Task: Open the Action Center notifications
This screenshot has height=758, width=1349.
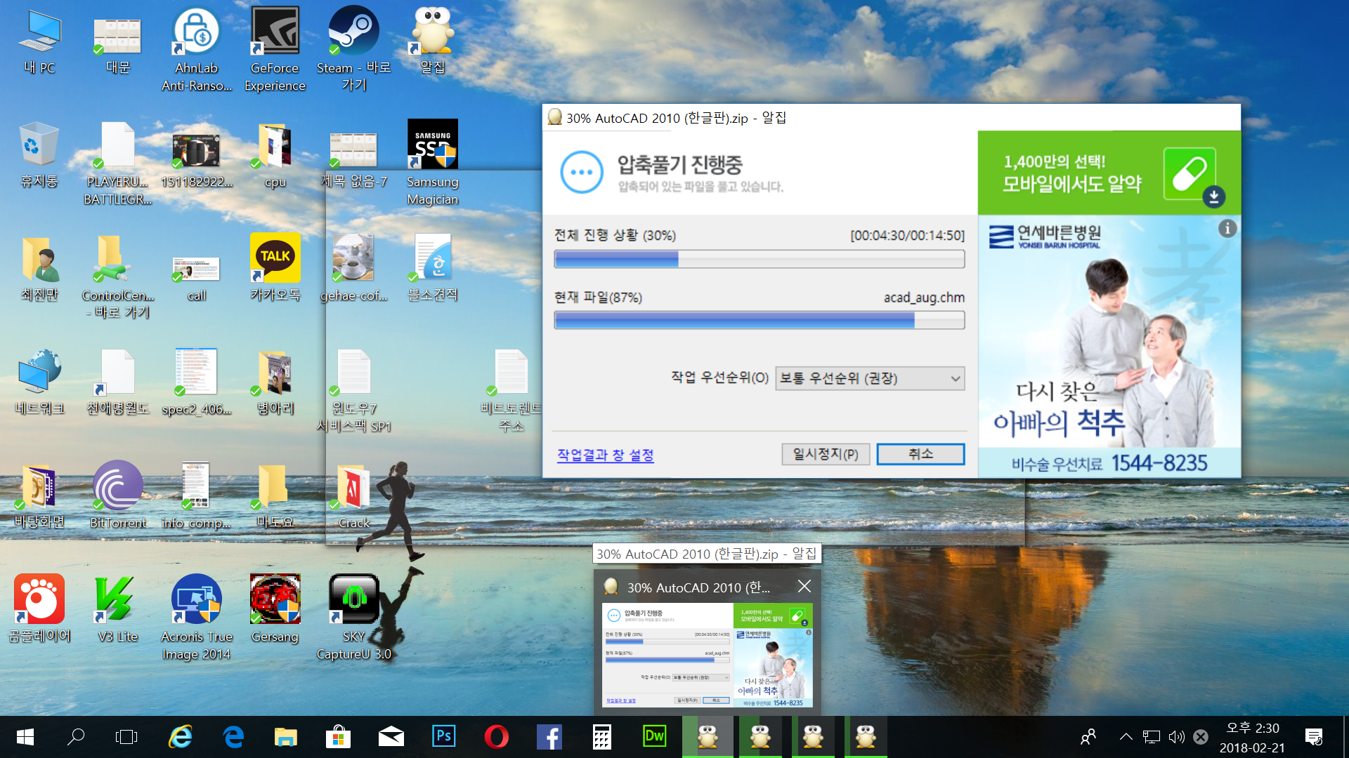Action: click(1313, 736)
